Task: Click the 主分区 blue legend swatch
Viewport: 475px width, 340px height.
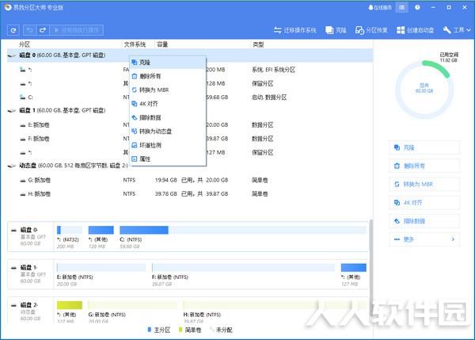Action: click(149, 330)
